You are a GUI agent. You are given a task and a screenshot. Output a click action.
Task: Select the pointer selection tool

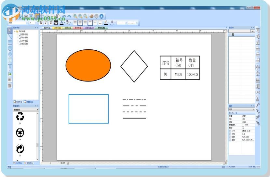coord(10,31)
